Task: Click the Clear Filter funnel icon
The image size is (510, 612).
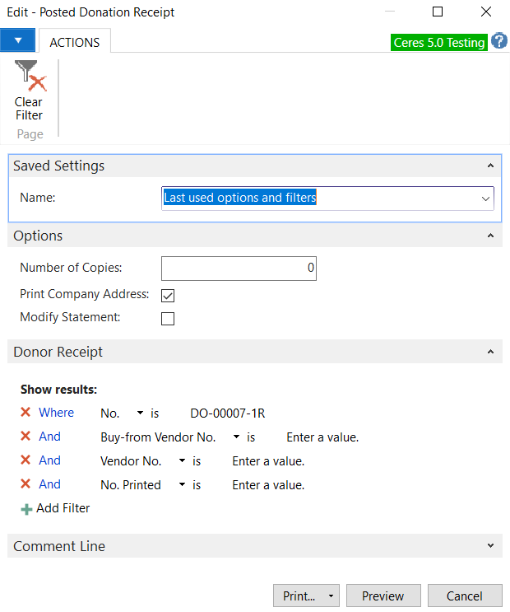Action: point(30,75)
